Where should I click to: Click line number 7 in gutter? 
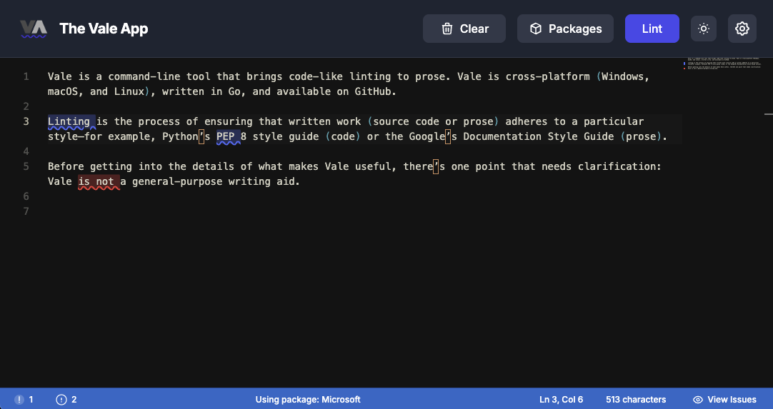pyautogui.click(x=26, y=211)
